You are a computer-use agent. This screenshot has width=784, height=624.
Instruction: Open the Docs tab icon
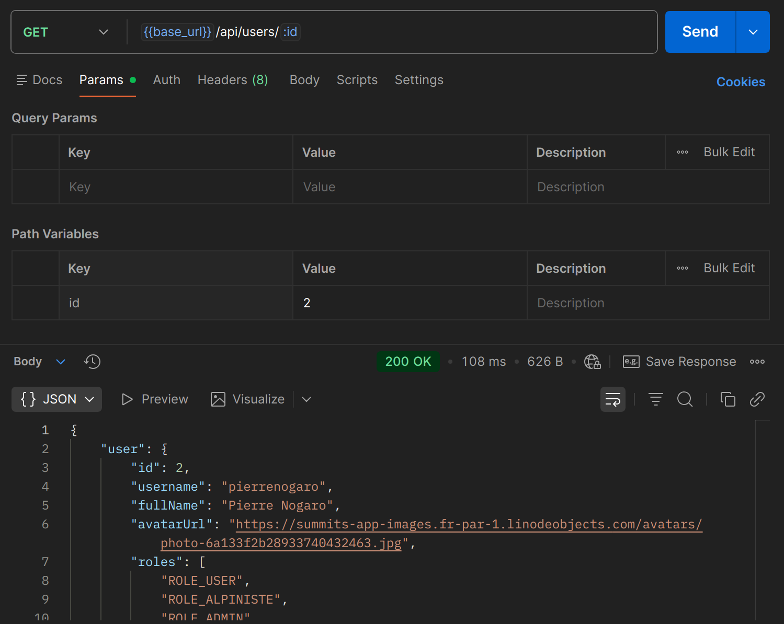tap(21, 80)
